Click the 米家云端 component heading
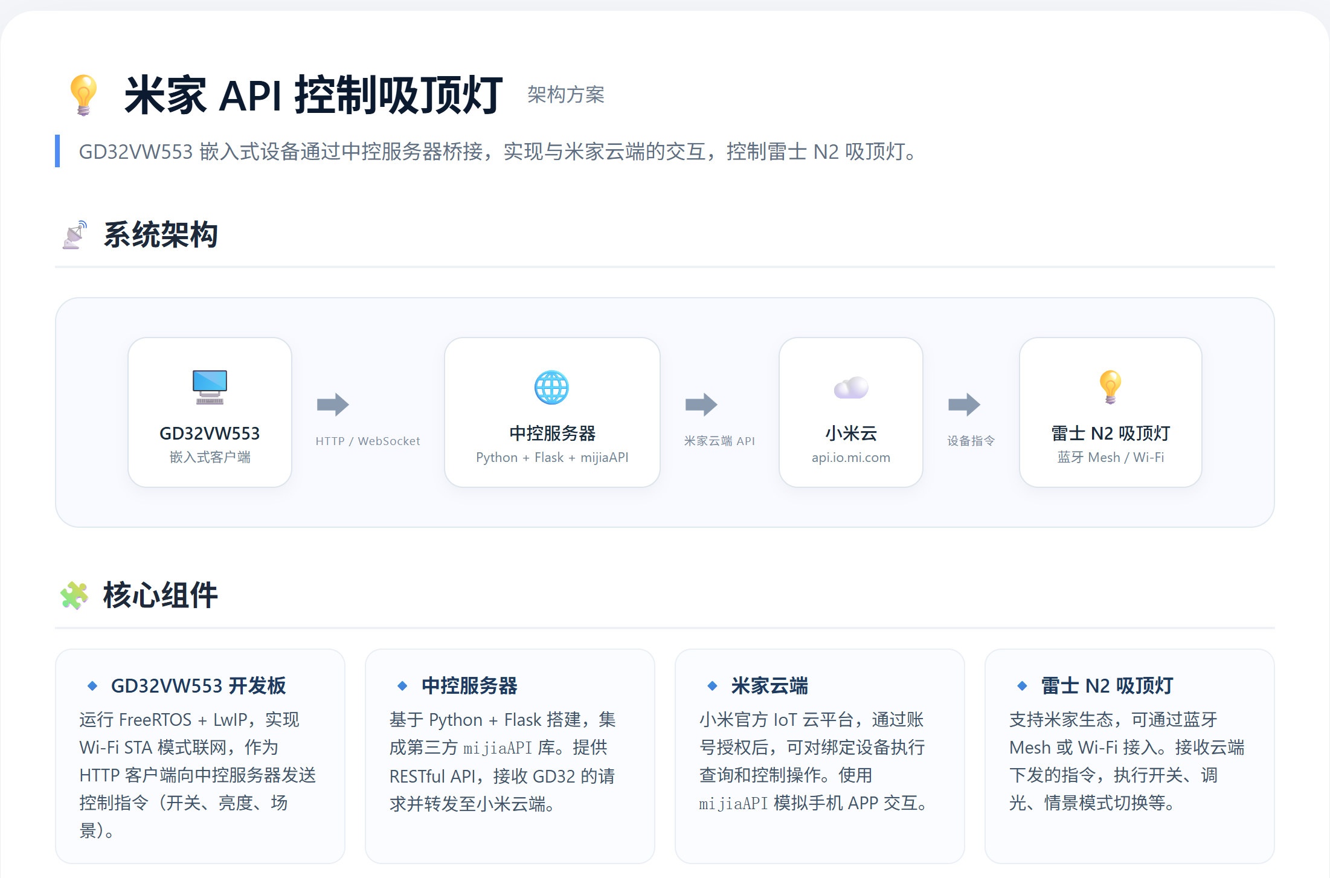Screen dimensions: 1330x878 [x=769, y=685]
